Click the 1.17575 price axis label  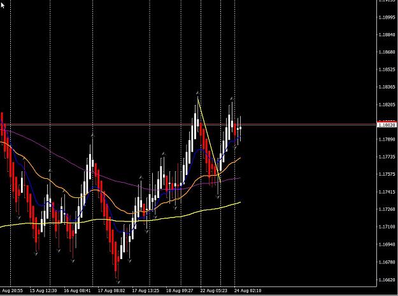click(387, 174)
